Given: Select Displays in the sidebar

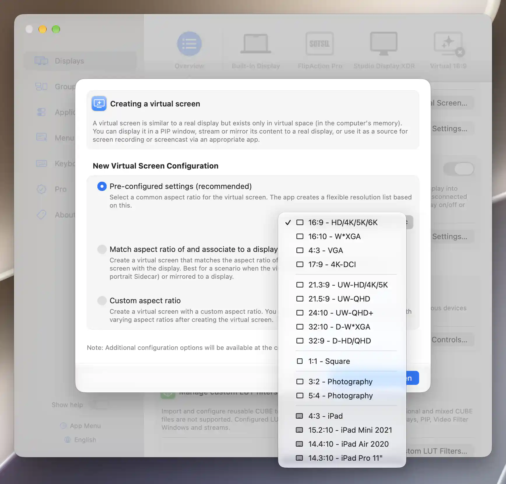Looking at the screenshot, I should tap(80, 61).
